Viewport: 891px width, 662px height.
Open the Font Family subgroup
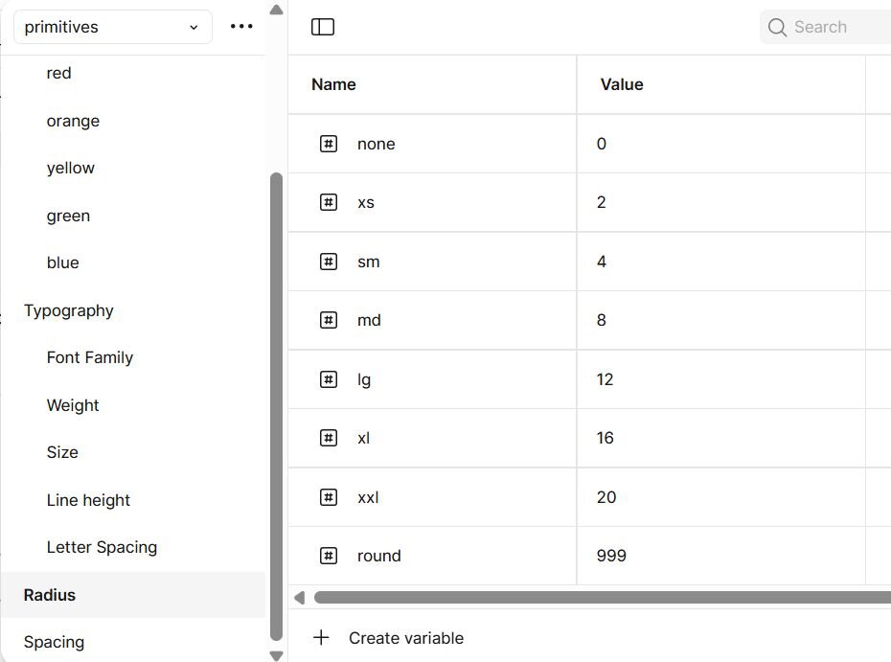[x=90, y=357]
